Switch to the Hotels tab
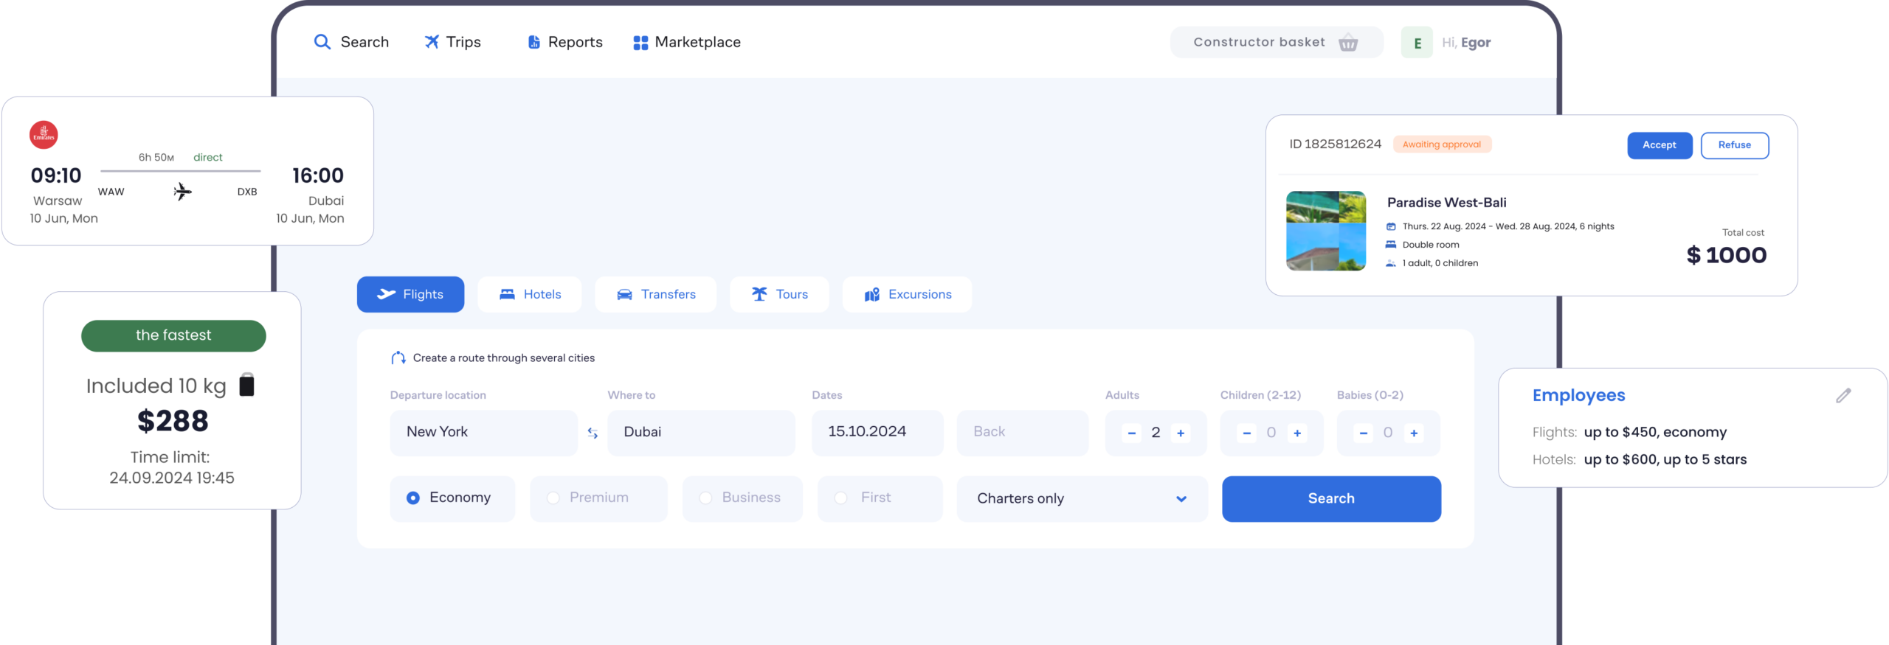1889x645 pixels. [x=530, y=295]
